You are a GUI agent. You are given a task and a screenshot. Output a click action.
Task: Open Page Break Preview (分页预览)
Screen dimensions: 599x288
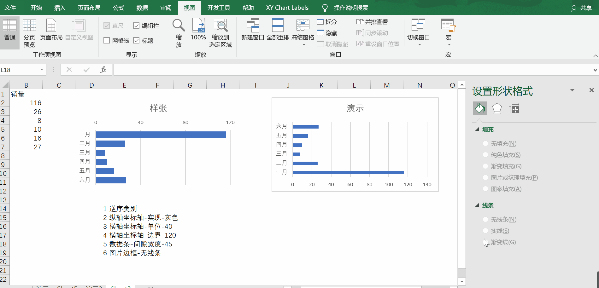point(29,32)
